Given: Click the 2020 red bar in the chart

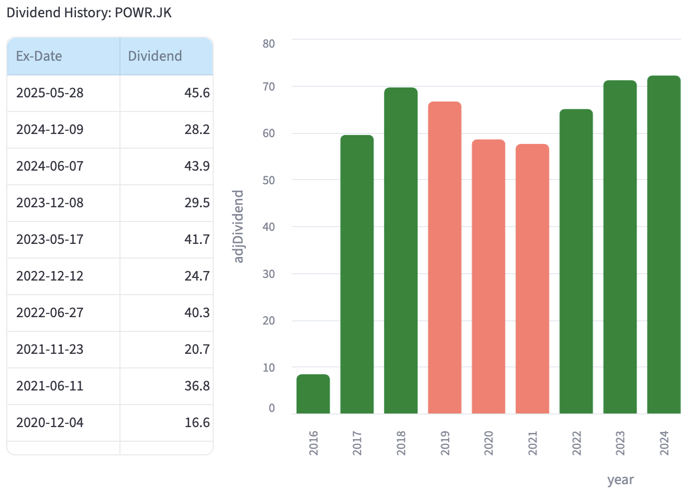Looking at the screenshot, I should click(x=489, y=276).
